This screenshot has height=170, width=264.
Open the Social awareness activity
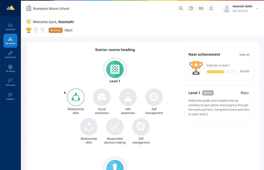click(102, 97)
